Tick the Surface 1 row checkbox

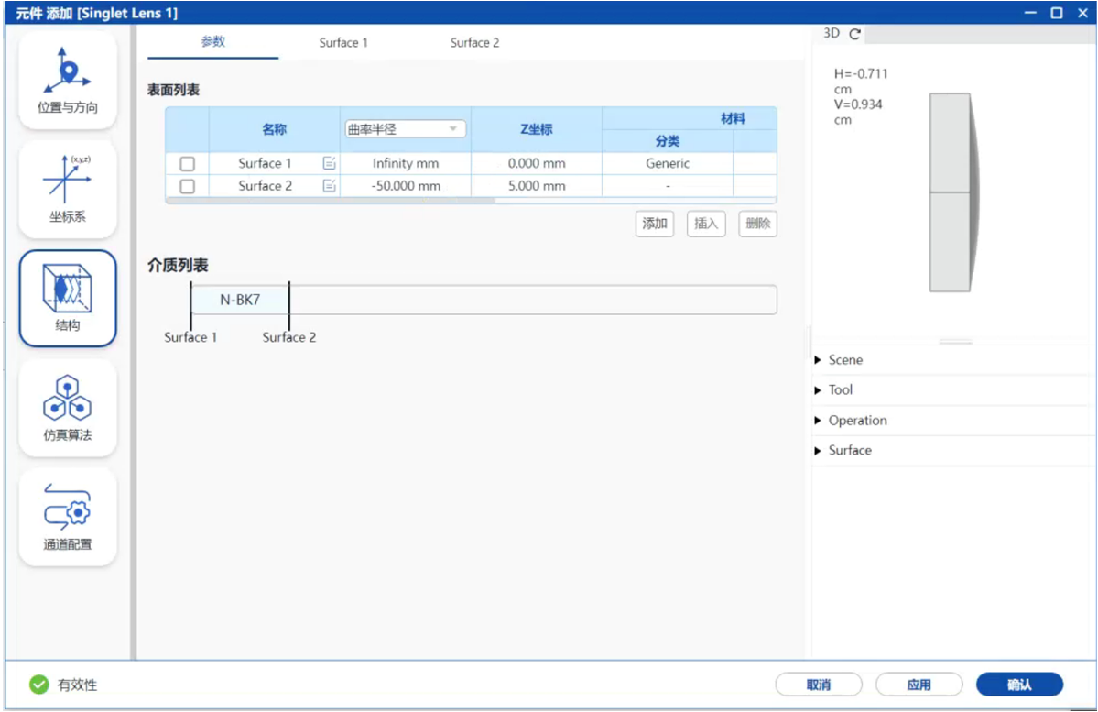tap(188, 164)
